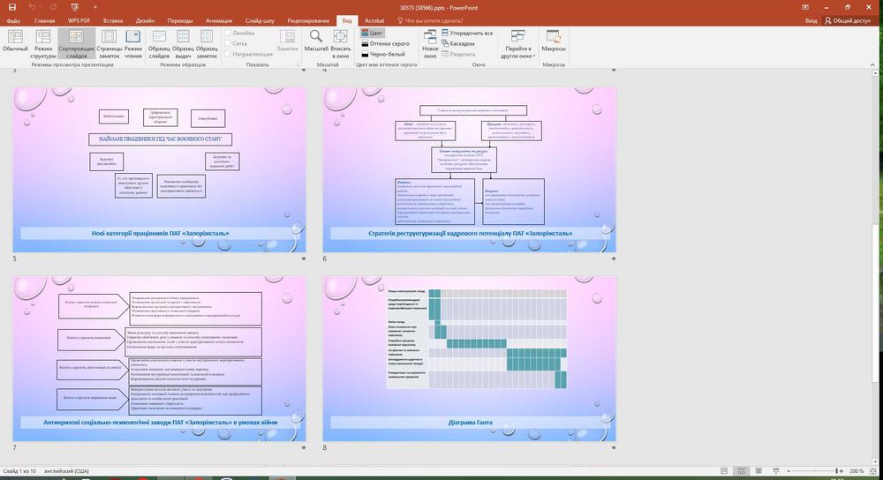Save the presentation from Quick Access Toolbar

point(11,7)
